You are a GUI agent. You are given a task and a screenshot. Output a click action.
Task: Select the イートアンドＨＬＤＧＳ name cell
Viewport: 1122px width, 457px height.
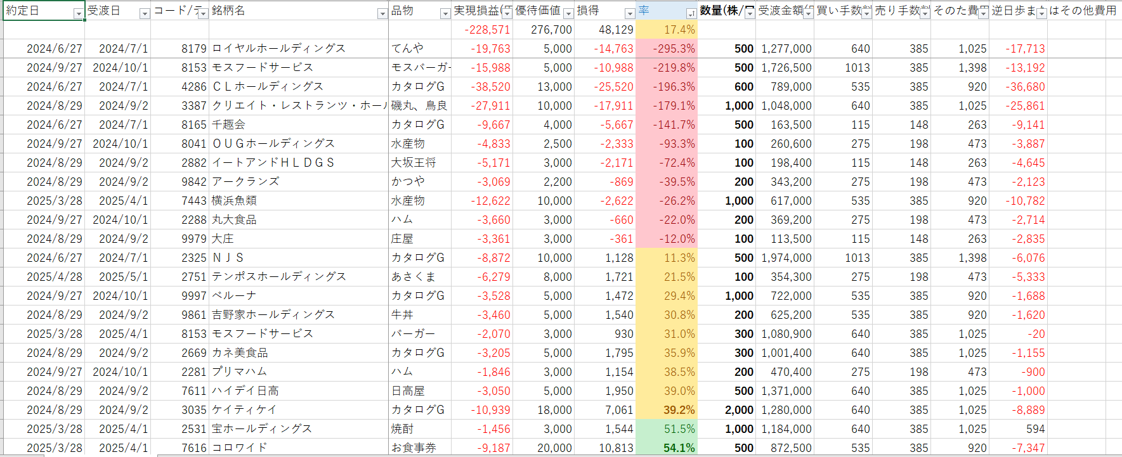coord(299,163)
